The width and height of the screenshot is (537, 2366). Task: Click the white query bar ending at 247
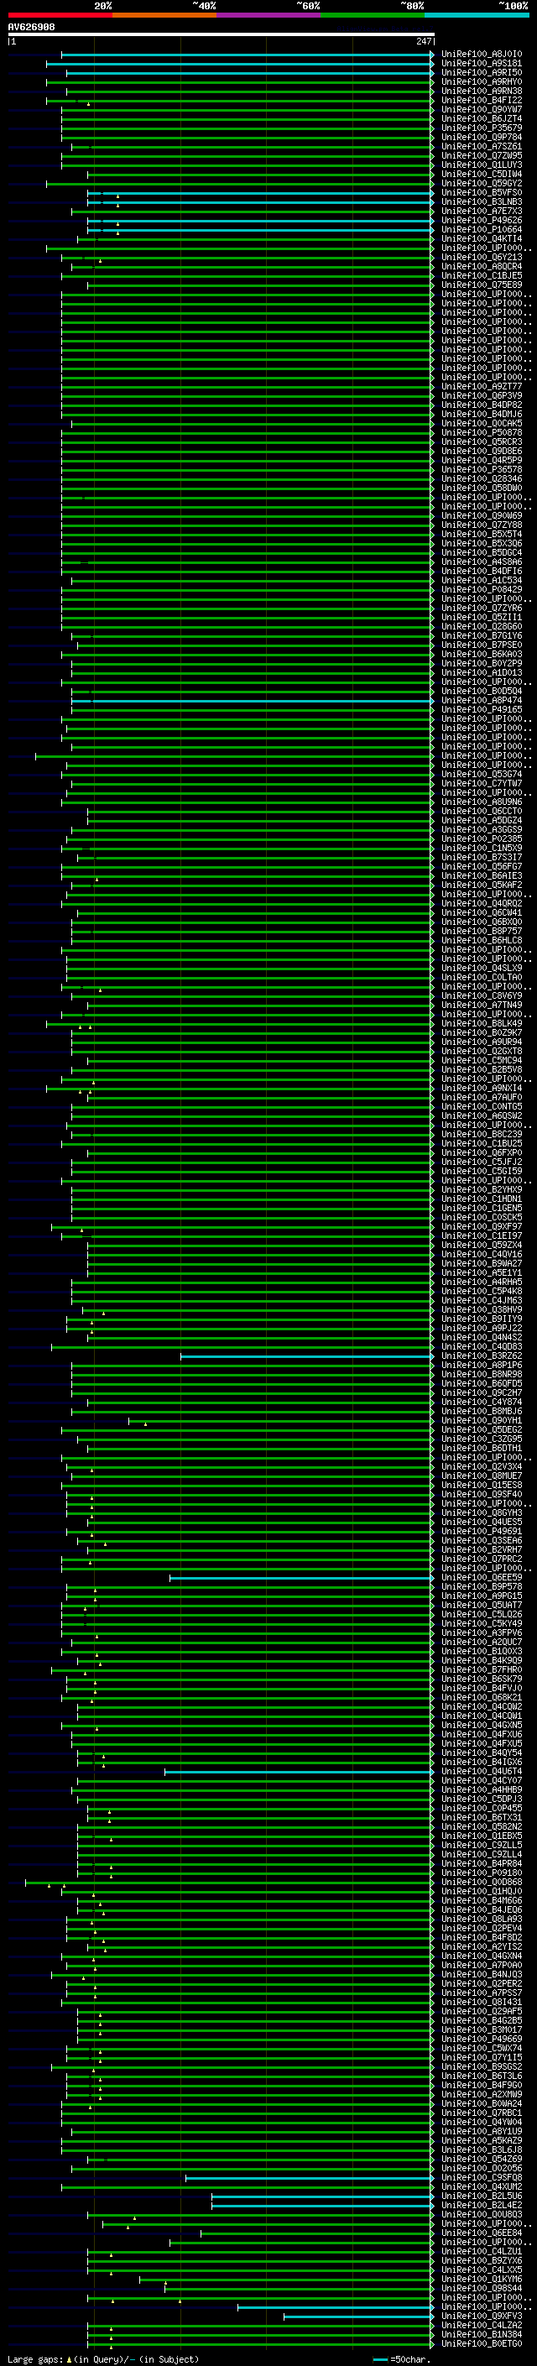222,34
